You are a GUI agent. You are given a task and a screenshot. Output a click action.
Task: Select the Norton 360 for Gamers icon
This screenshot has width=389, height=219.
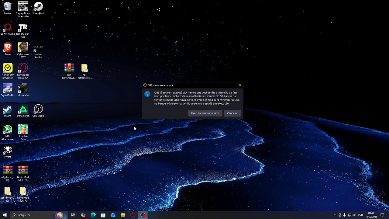coord(8,71)
